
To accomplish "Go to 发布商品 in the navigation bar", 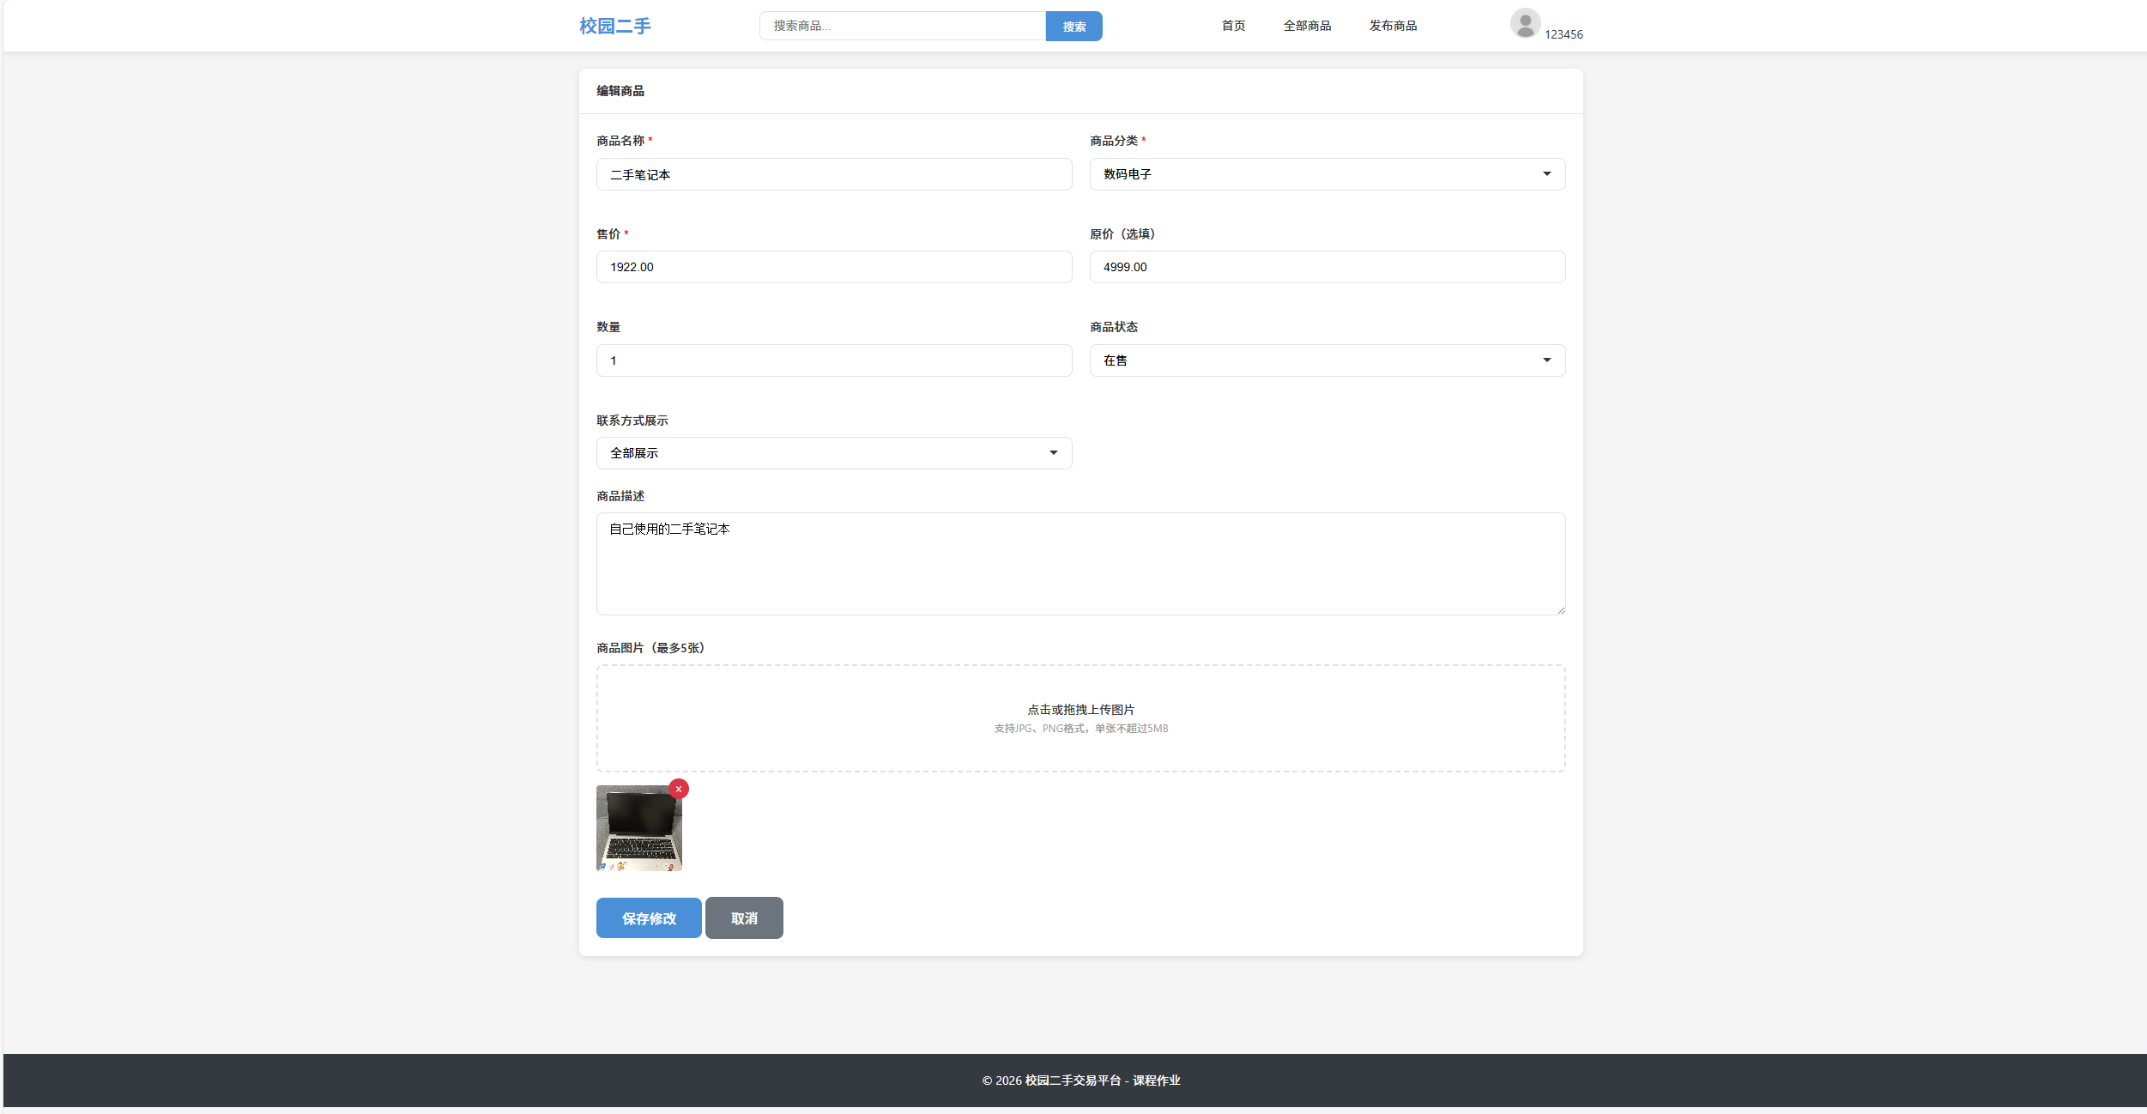I will [1394, 25].
